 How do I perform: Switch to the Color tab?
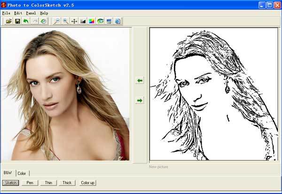pyautogui.click(x=22, y=173)
